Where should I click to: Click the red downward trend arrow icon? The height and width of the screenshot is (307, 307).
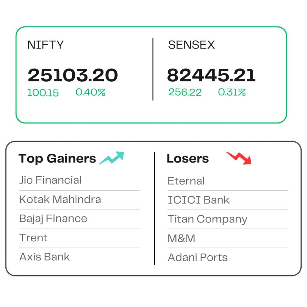point(239,158)
